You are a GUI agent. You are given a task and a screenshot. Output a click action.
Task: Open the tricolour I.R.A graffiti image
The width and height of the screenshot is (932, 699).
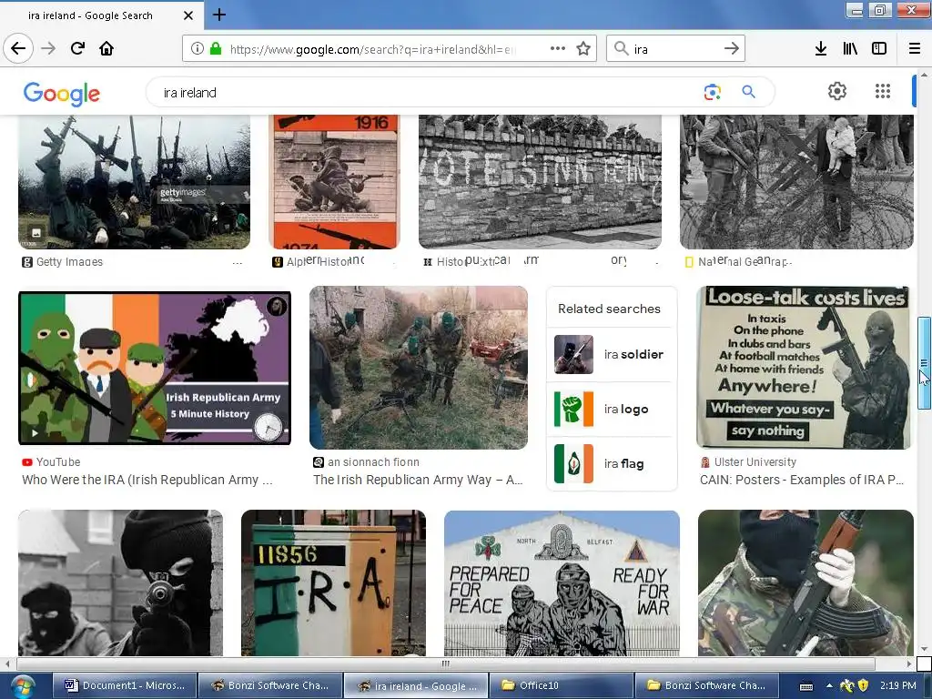pos(333,582)
